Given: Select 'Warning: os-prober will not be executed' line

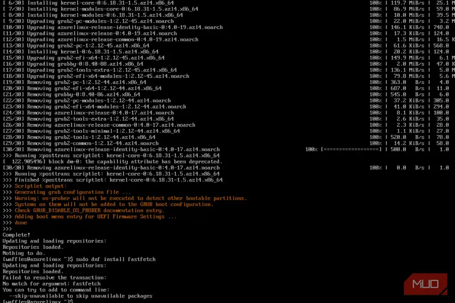Looking at the screenshot, I should (131, 198).
